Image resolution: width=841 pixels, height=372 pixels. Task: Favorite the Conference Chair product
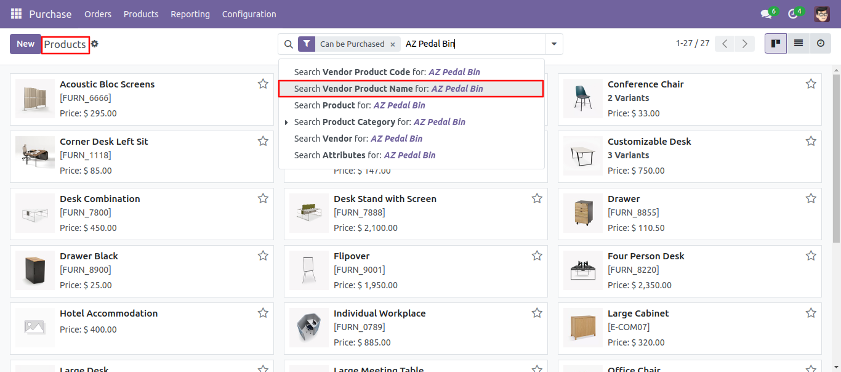pyautogui.click(x=811, y=84)
